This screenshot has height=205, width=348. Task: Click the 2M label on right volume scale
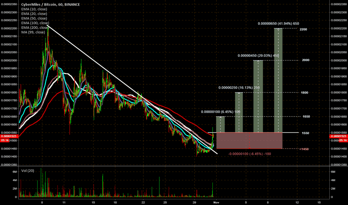pos(333,189)
